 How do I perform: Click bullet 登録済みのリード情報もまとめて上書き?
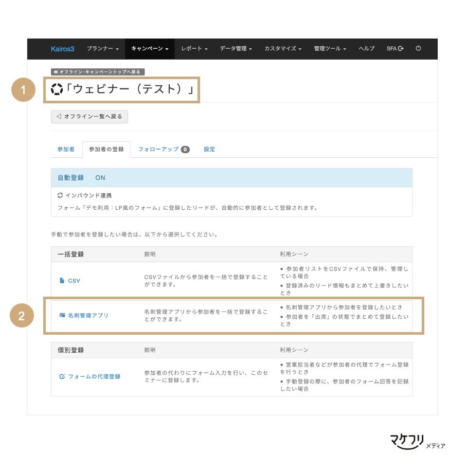344,289
